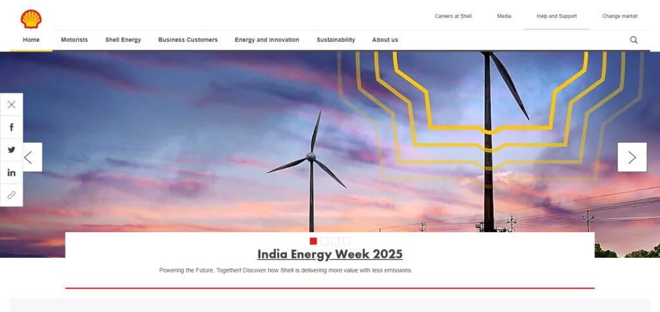Image resolution: width=660 pixels, height=312 pixels.
Task: Advance to next carousel slide
Action: (x=632, y=157)
